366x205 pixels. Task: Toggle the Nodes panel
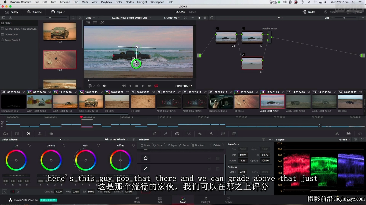pyautogui.click(x=309, y=12)
